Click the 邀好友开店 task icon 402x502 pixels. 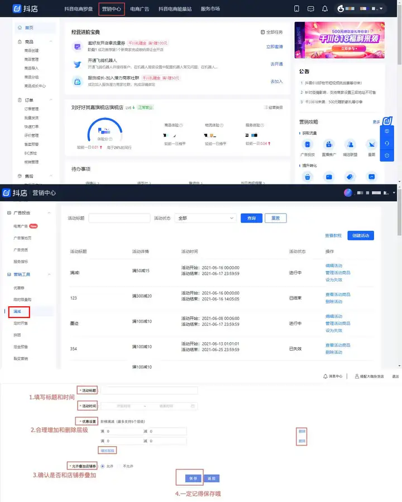(78, 47)
